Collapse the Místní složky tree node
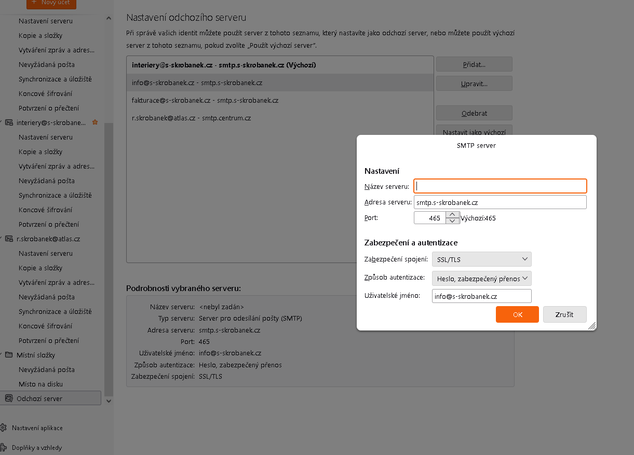 pos(2,355)
